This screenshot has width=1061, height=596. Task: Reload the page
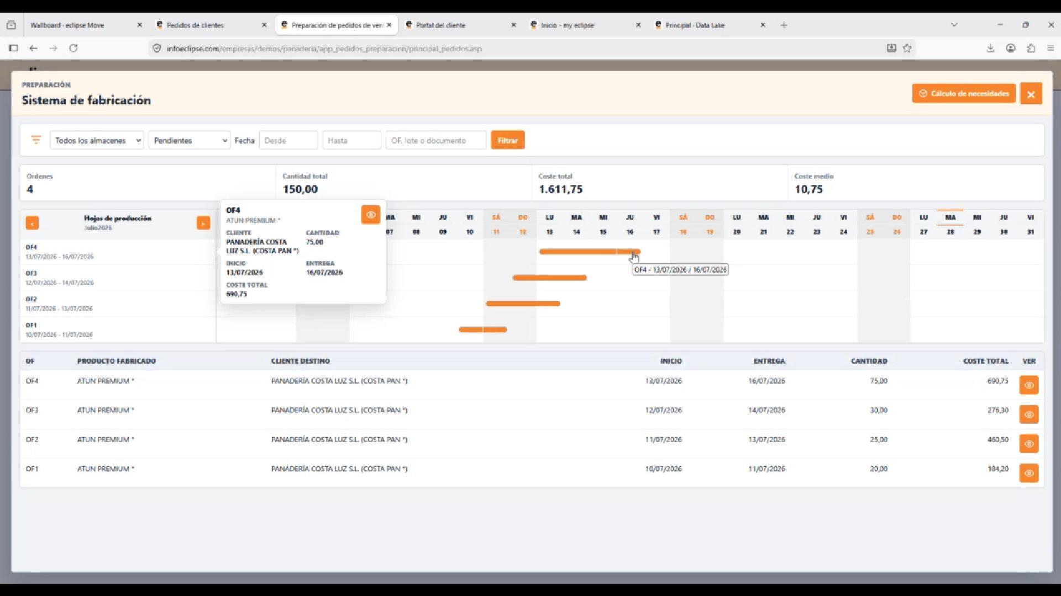73,49
